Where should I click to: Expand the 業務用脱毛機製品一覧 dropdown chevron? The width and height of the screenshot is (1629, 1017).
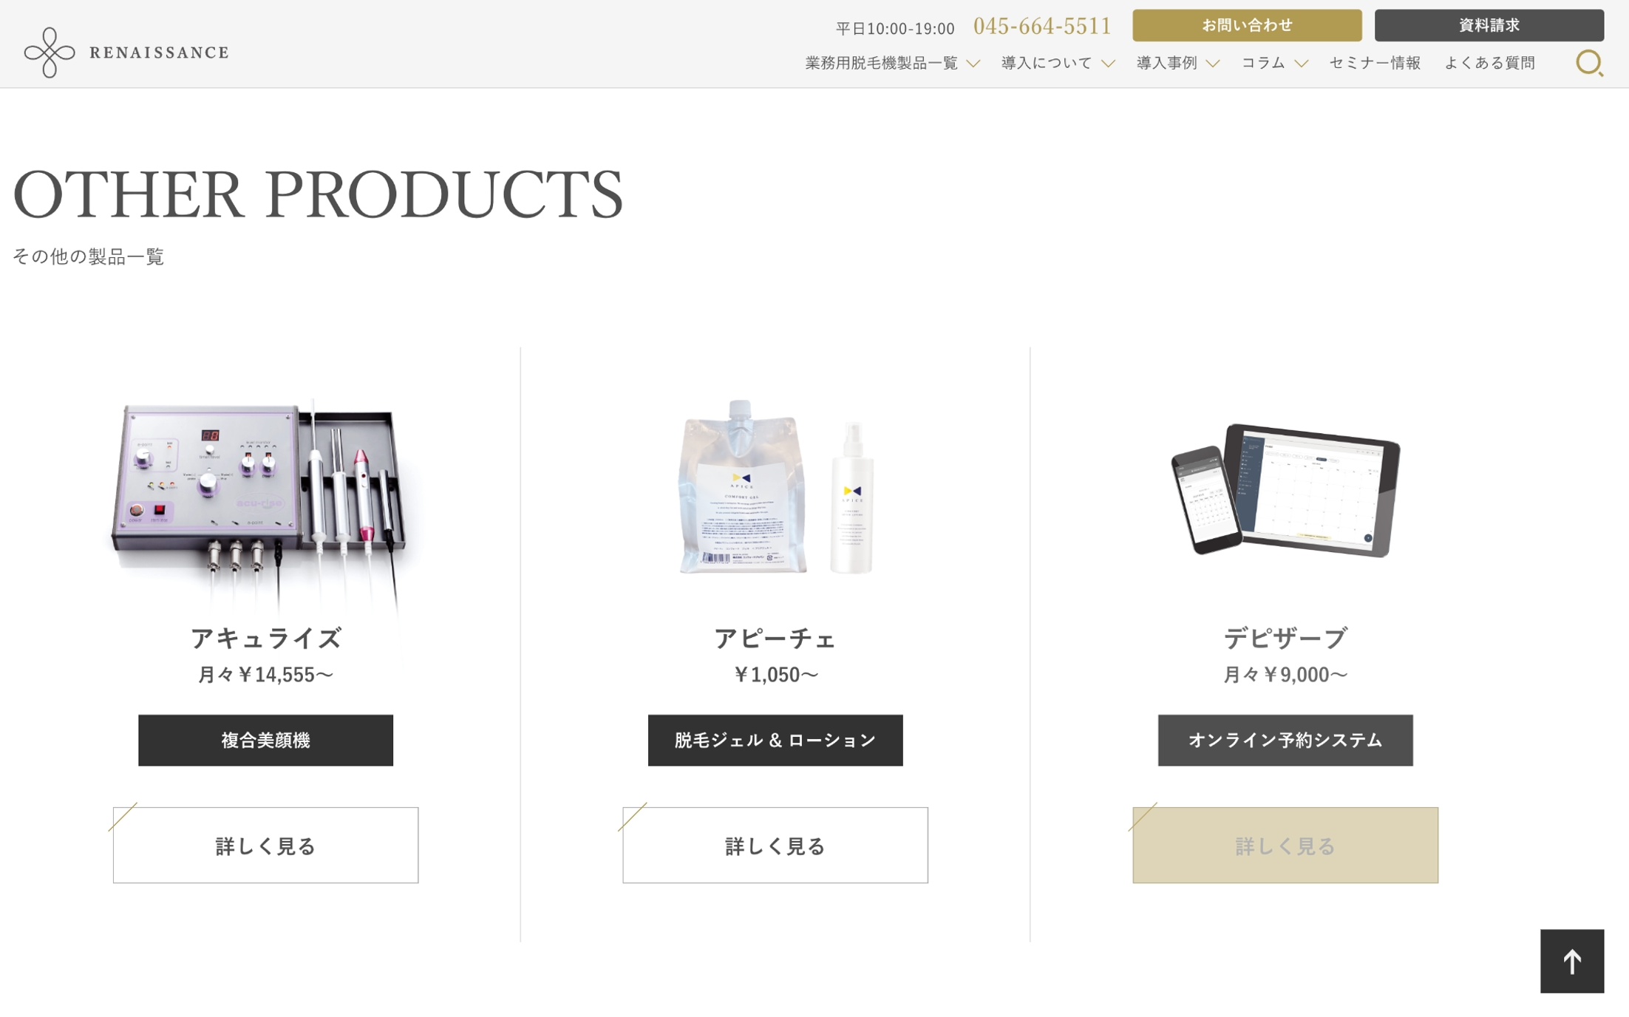pos(973,64)
